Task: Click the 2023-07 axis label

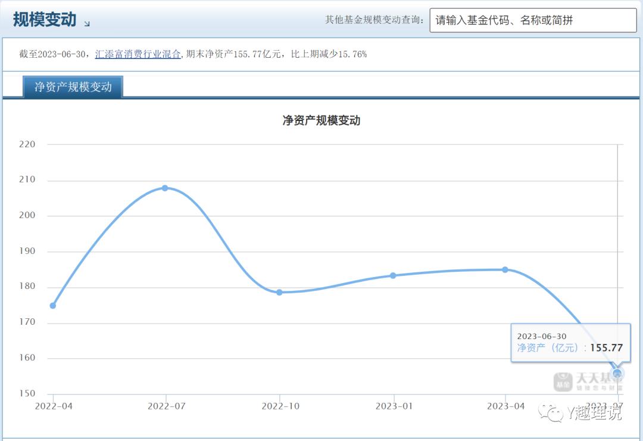Action: pos(605,405)
